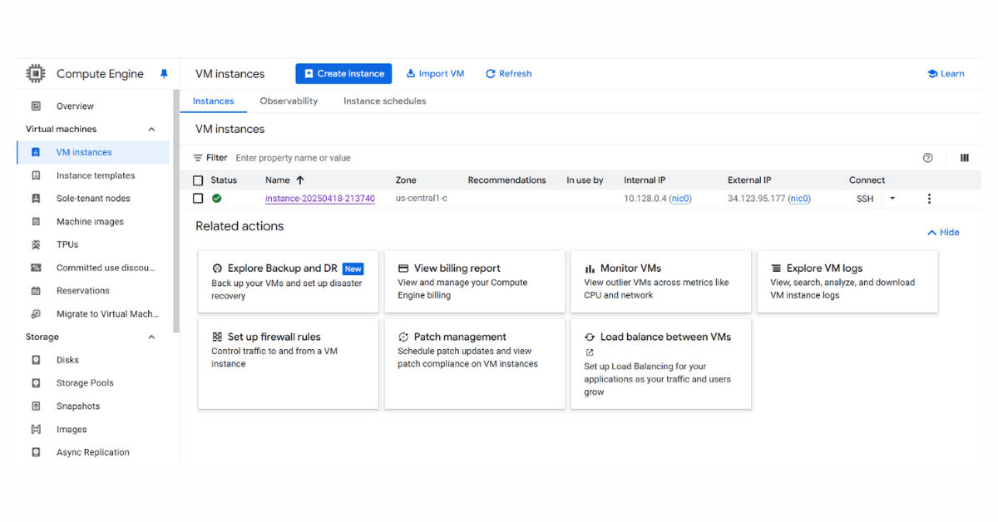Click the column display options icon

(965, 157)
